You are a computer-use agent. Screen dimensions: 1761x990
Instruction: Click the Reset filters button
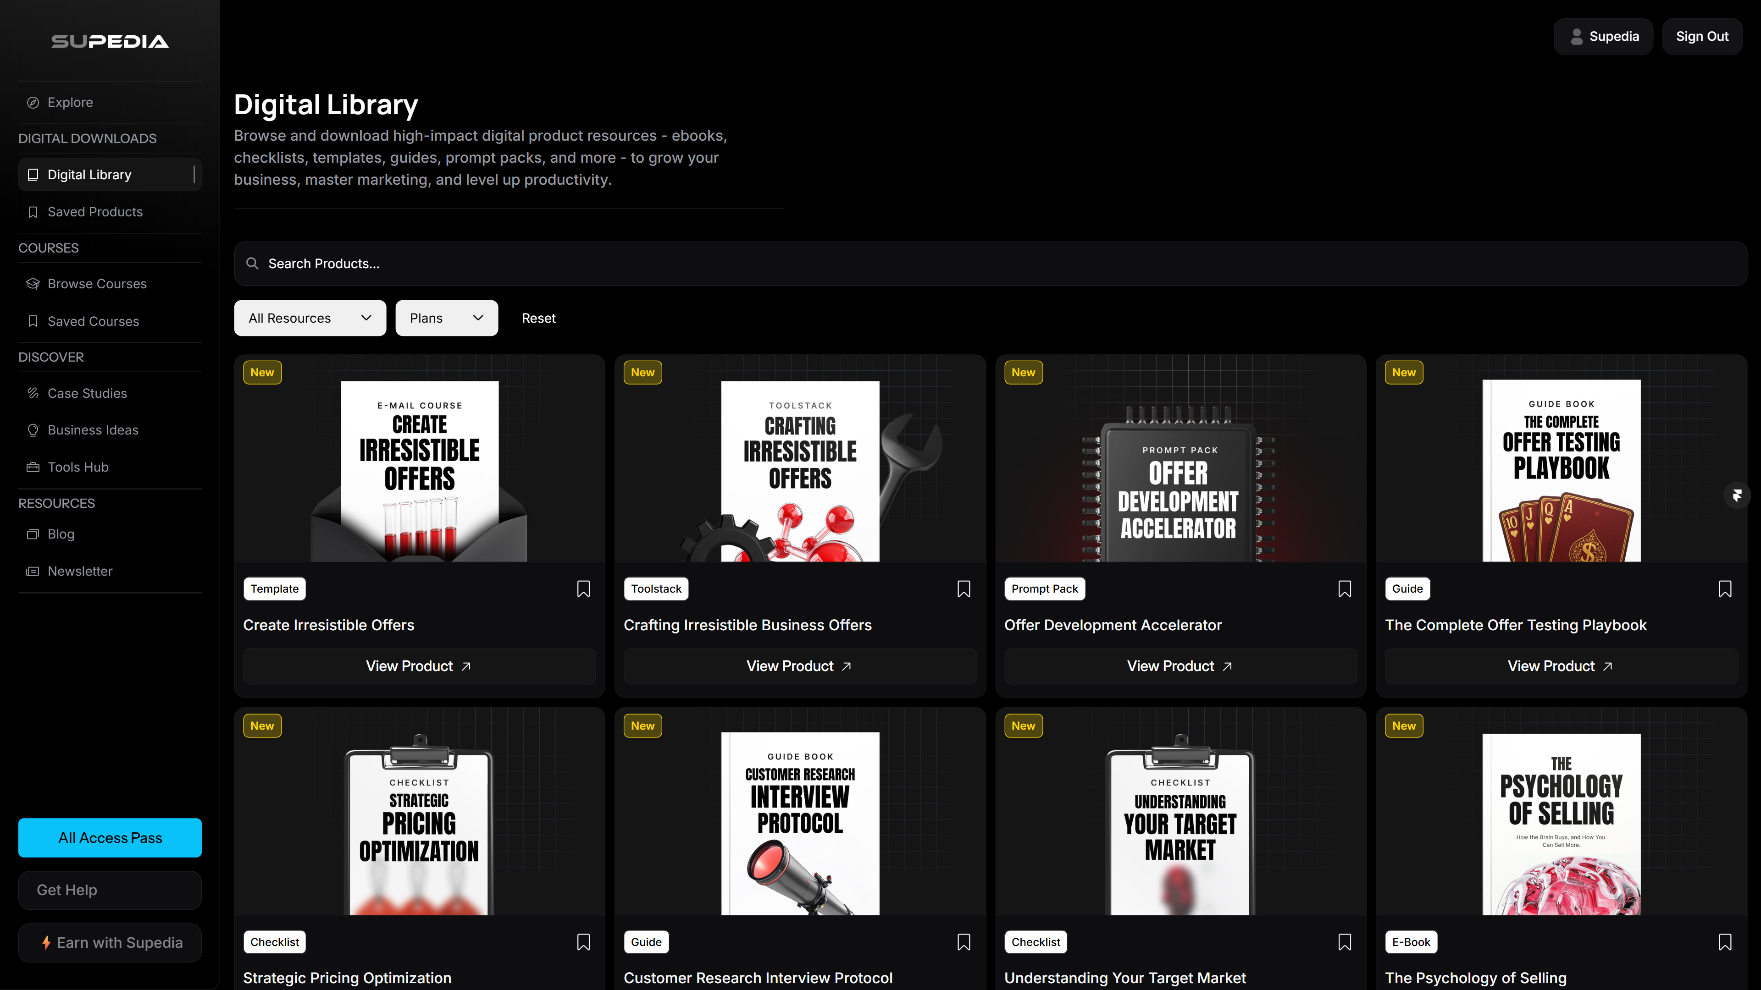539,318
